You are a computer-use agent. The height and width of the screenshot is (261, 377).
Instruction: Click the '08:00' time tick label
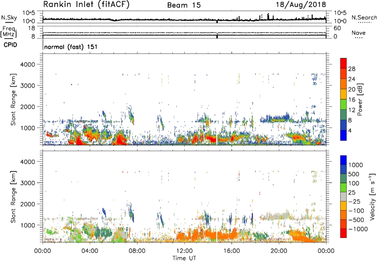(137, 251)
